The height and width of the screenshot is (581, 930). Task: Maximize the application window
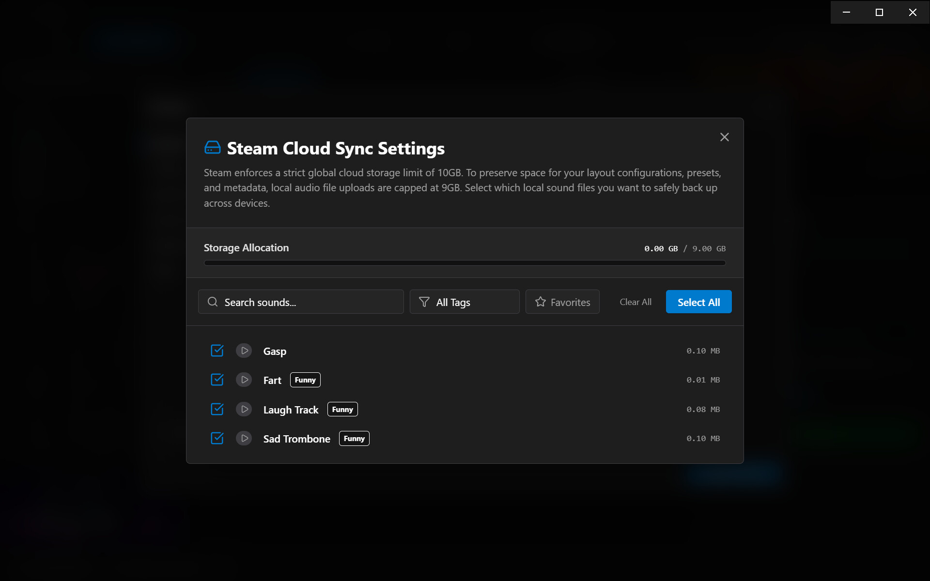pos(879,12)
